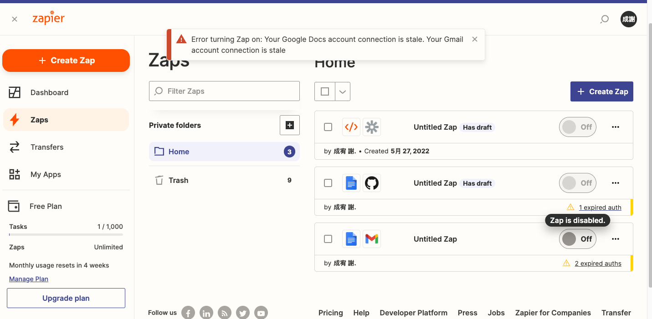Click the 2 expired auths link
Image resolution: width=652 pixels, height=319 pixels.
598,263
